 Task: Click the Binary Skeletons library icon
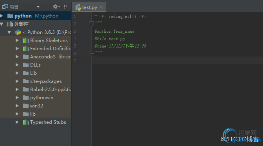(x=26, y=40)
